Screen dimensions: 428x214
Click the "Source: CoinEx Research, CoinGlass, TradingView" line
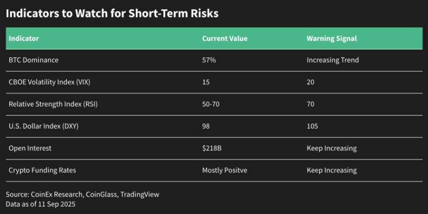coord(83,195)
